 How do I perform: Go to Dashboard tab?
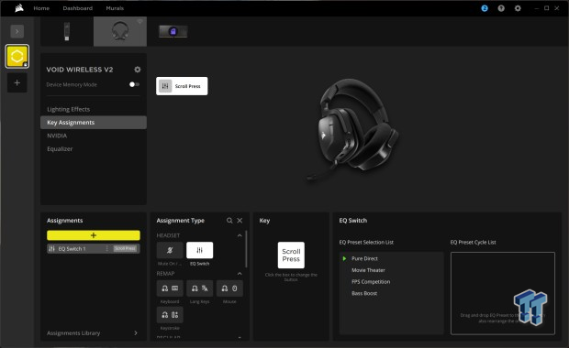[78, 8]
